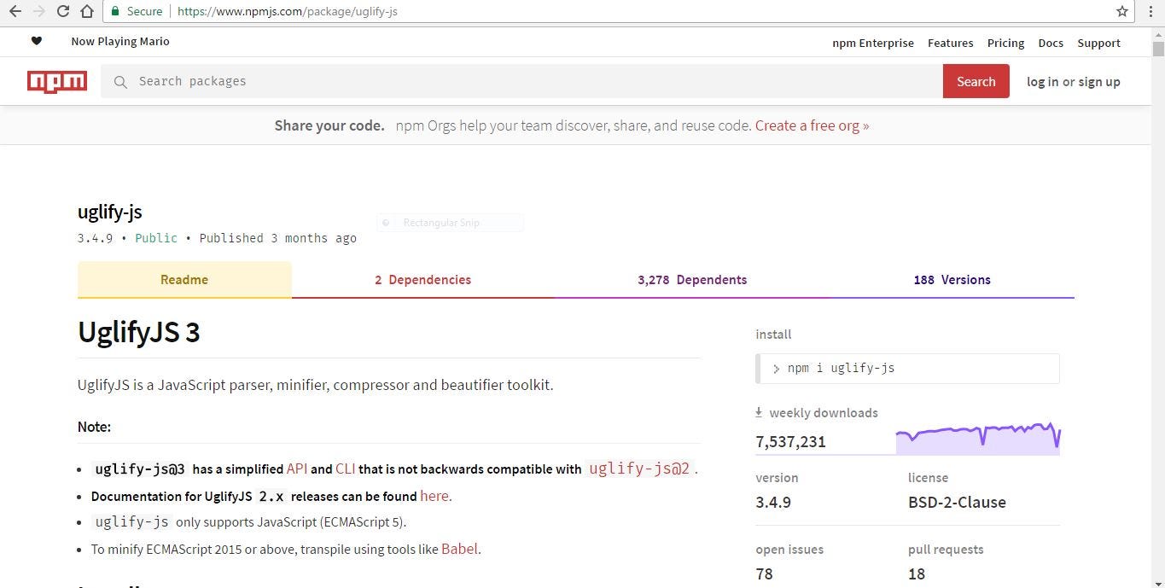
Task: Click the uglify-js@2 link
Action: point(639,469)
